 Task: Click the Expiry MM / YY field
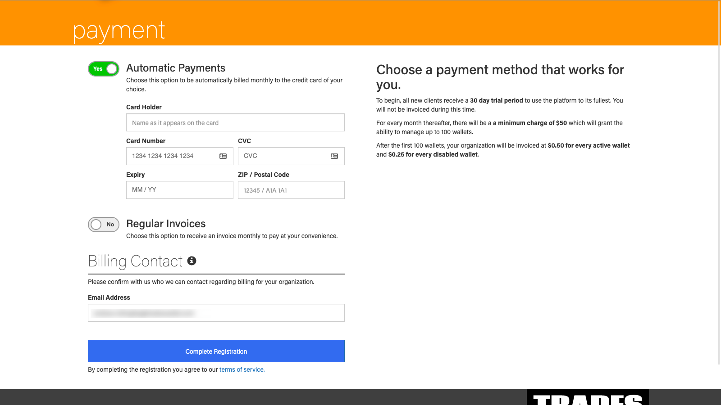[179, 190]
